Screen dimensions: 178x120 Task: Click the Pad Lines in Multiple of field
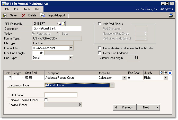click(x=141, y=38)
